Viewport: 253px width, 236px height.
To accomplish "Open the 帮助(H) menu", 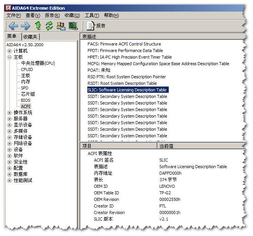I will [x=111, y=15].
